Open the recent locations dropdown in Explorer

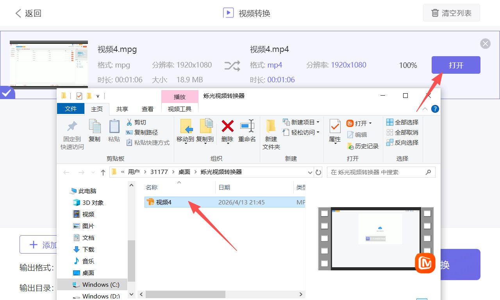click(x=93, y=172)
